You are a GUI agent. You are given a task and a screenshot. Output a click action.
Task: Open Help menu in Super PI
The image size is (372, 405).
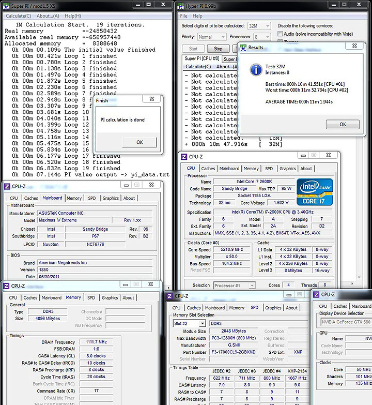[x=73, y=16]
